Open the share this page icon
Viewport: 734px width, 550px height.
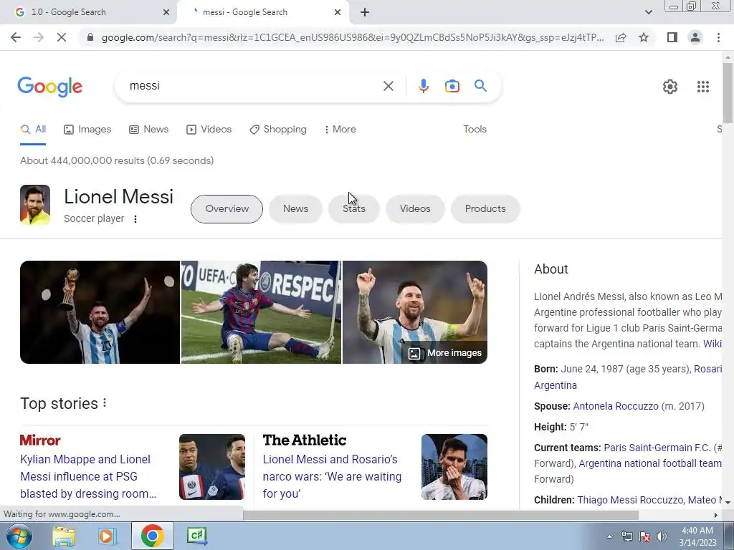point(621,37)
